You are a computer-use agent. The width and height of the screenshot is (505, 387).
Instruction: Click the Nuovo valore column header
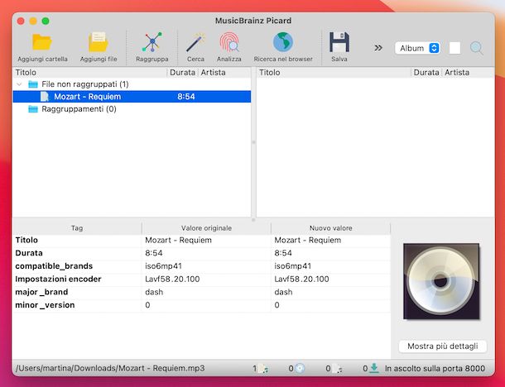330,228
